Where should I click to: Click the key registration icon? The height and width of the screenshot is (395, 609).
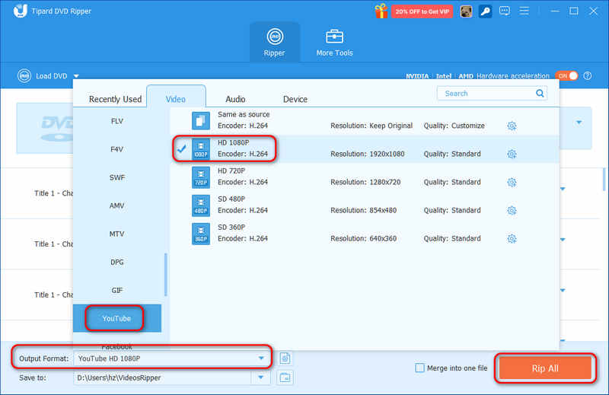coord(485,11)
